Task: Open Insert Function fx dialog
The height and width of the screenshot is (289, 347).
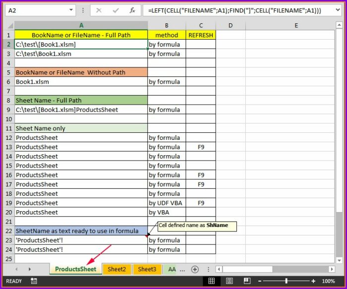Action: tap(132, 10)
